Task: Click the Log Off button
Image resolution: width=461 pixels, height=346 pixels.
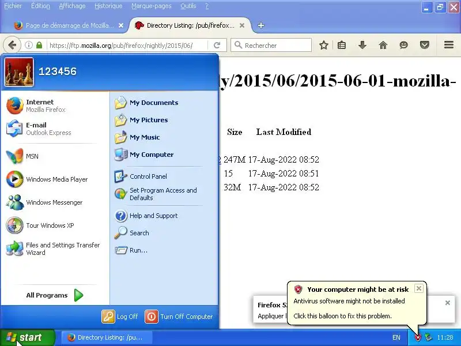Action: (120, 317)
